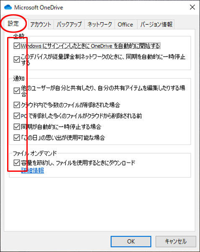
Task: Open the バックアップ tab
Action: pos(69,24)
